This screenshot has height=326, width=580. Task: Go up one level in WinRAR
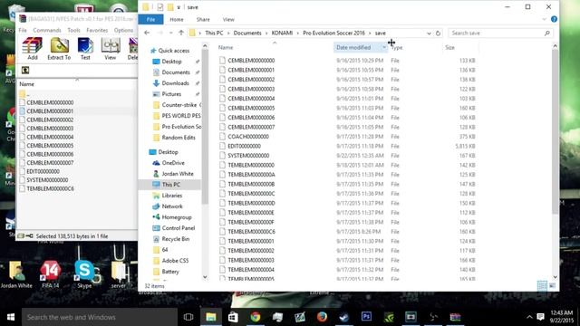[25, 71]
